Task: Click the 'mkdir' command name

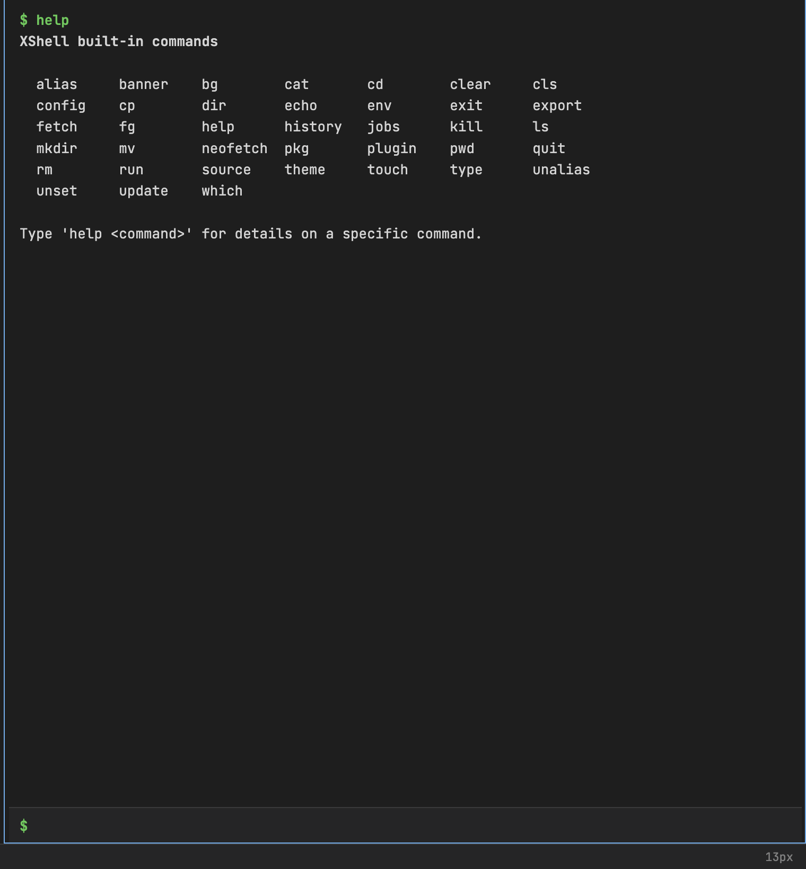Action: tap(57, 149)
